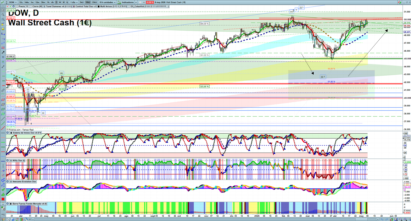Select the 4h timeframe
The width and height of the screenshot is (411, 221).
point(52,2)
